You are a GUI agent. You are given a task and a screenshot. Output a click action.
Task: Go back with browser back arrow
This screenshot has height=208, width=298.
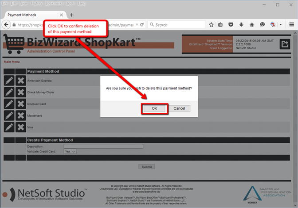point(6,25)
